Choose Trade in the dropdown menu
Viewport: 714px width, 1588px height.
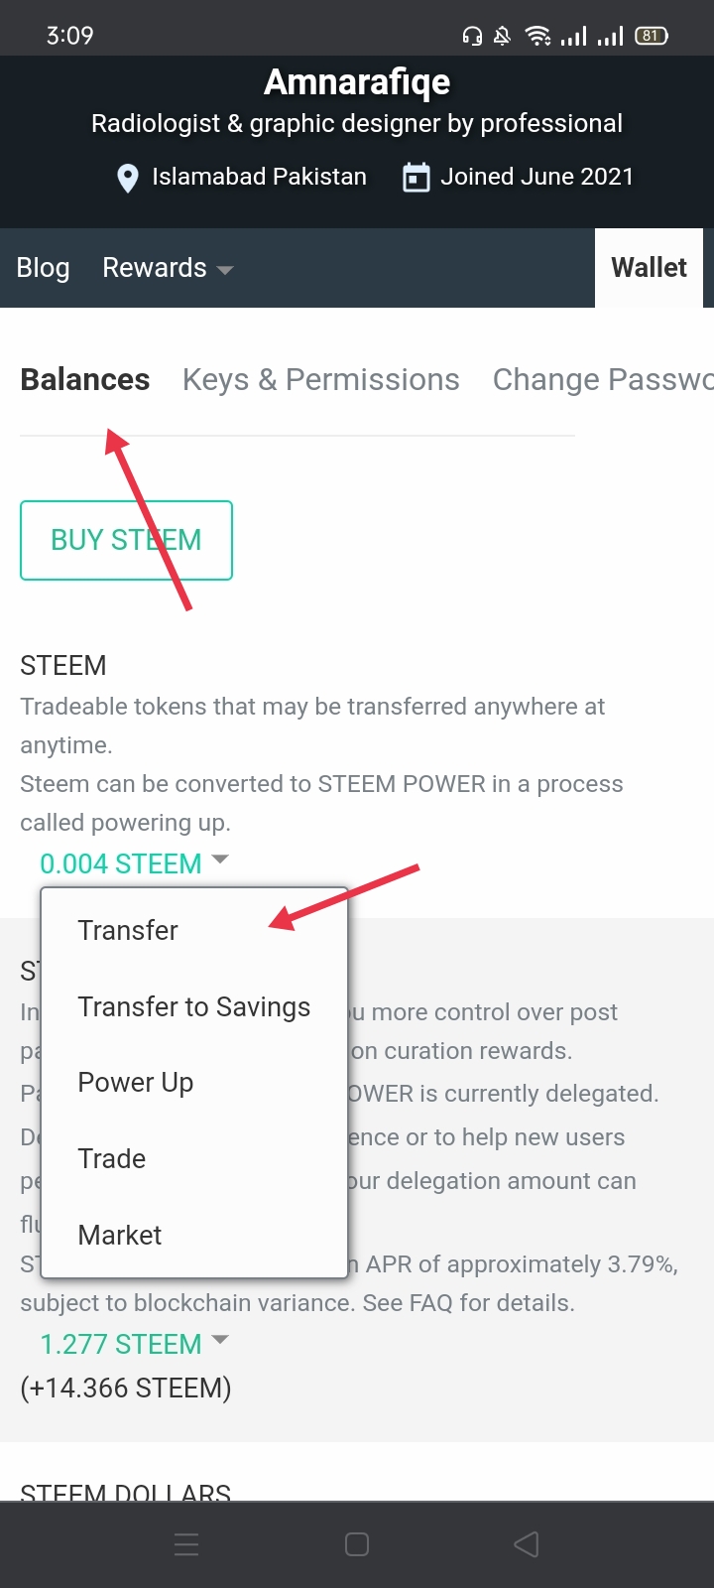[111, 1158]
